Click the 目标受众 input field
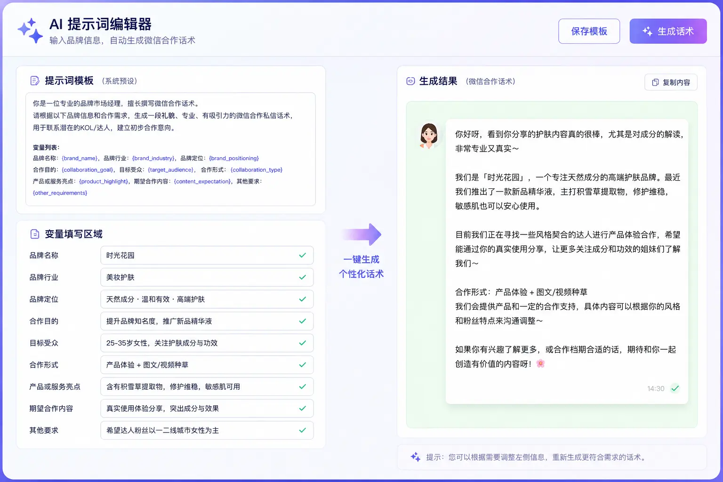The image size is (723, 482). click(x=207, y=343)
